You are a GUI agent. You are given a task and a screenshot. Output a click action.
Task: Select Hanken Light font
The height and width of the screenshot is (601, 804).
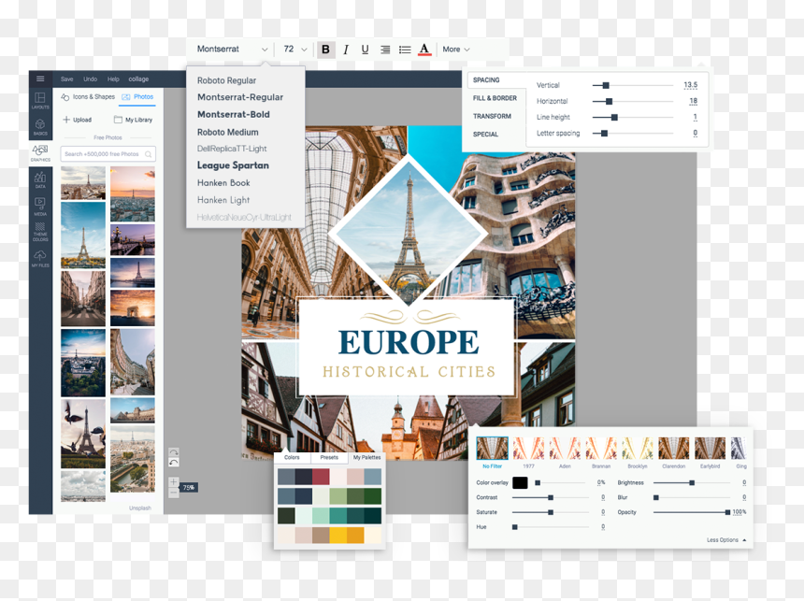point(223,200)
